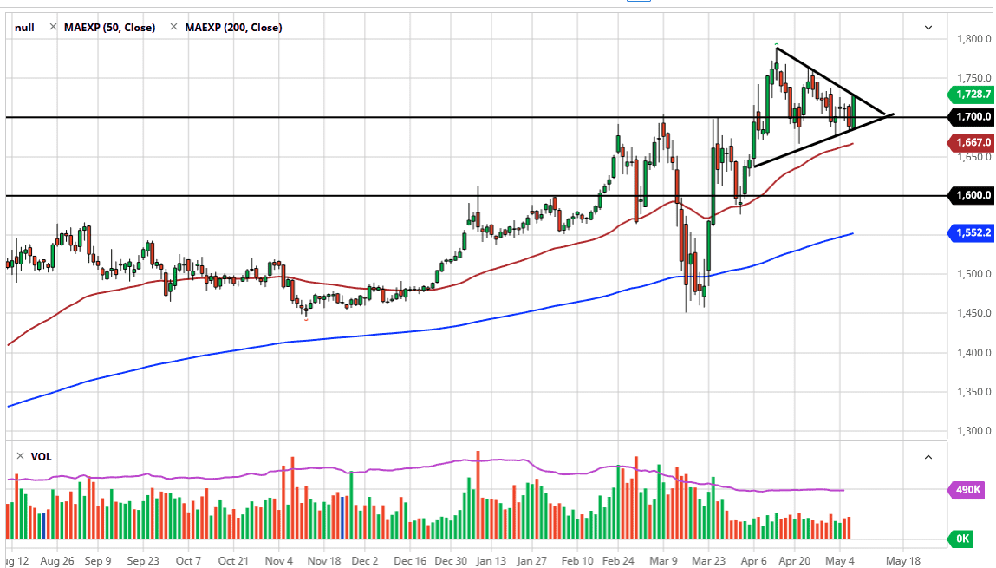Screen dimensions: 996x568
Task: Click the tallest red volume bar near Jan 13
Action: (x=478, y=494)
